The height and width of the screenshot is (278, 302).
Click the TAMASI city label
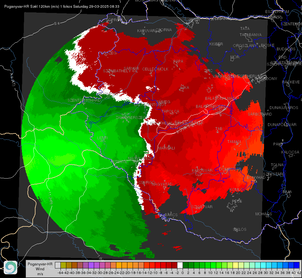[234, 141]
